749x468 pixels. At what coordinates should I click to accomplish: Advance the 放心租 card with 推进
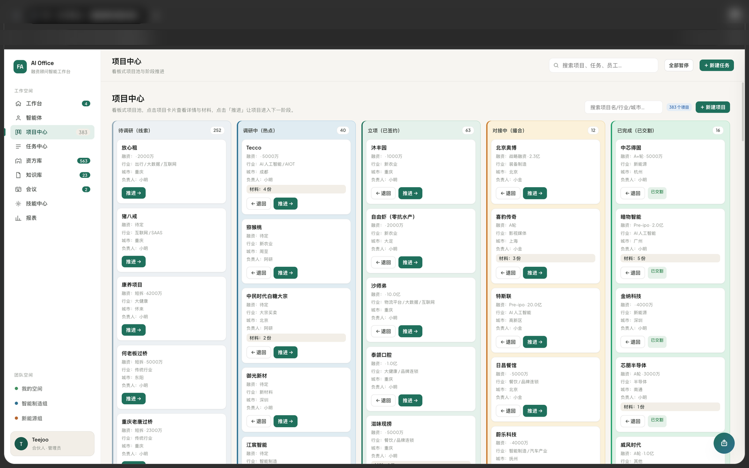click(x=133, y=193)
